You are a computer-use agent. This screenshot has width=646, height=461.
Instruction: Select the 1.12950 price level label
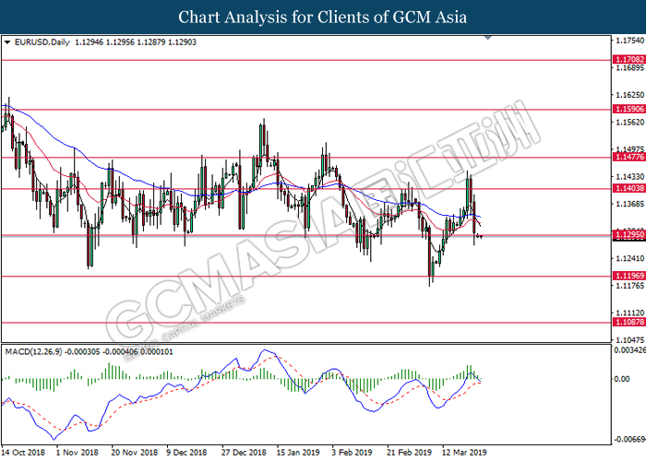(628, 234)
